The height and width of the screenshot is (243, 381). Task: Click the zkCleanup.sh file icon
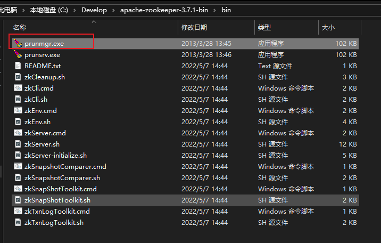(x=18, y=77)
